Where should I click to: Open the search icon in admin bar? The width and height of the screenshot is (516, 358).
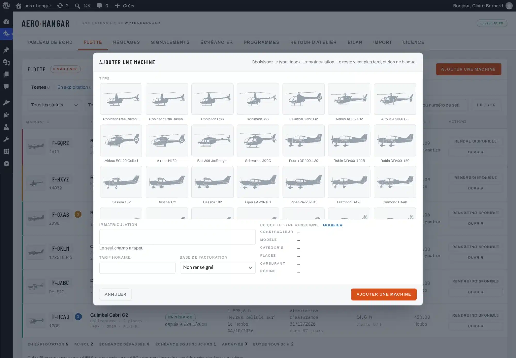tap(77, 6)
